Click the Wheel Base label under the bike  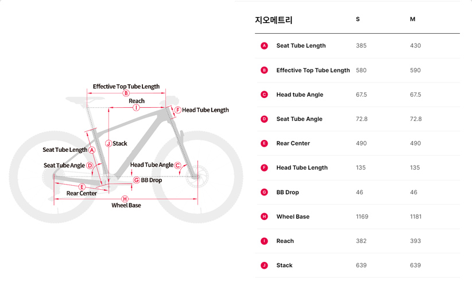point(126,205)
